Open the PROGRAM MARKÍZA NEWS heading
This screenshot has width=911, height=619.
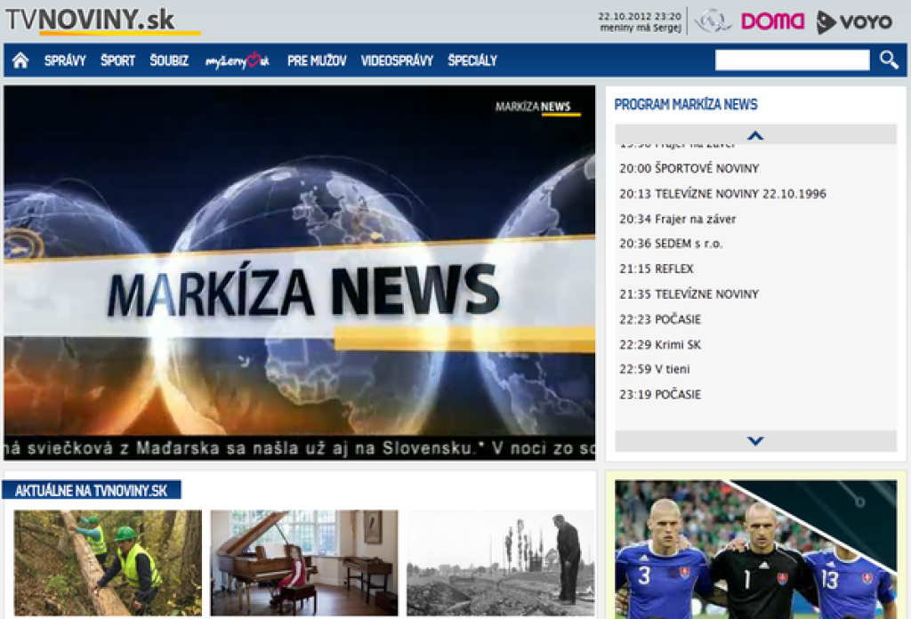(686, 105)
